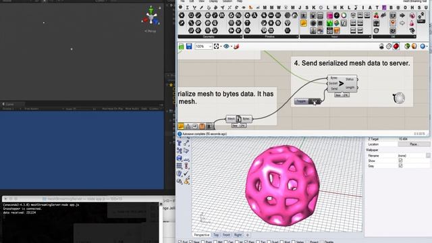The image size is (432, 243).
Task: Open a file with the green folder icon in Grasshopper
Action: (182, 47)
